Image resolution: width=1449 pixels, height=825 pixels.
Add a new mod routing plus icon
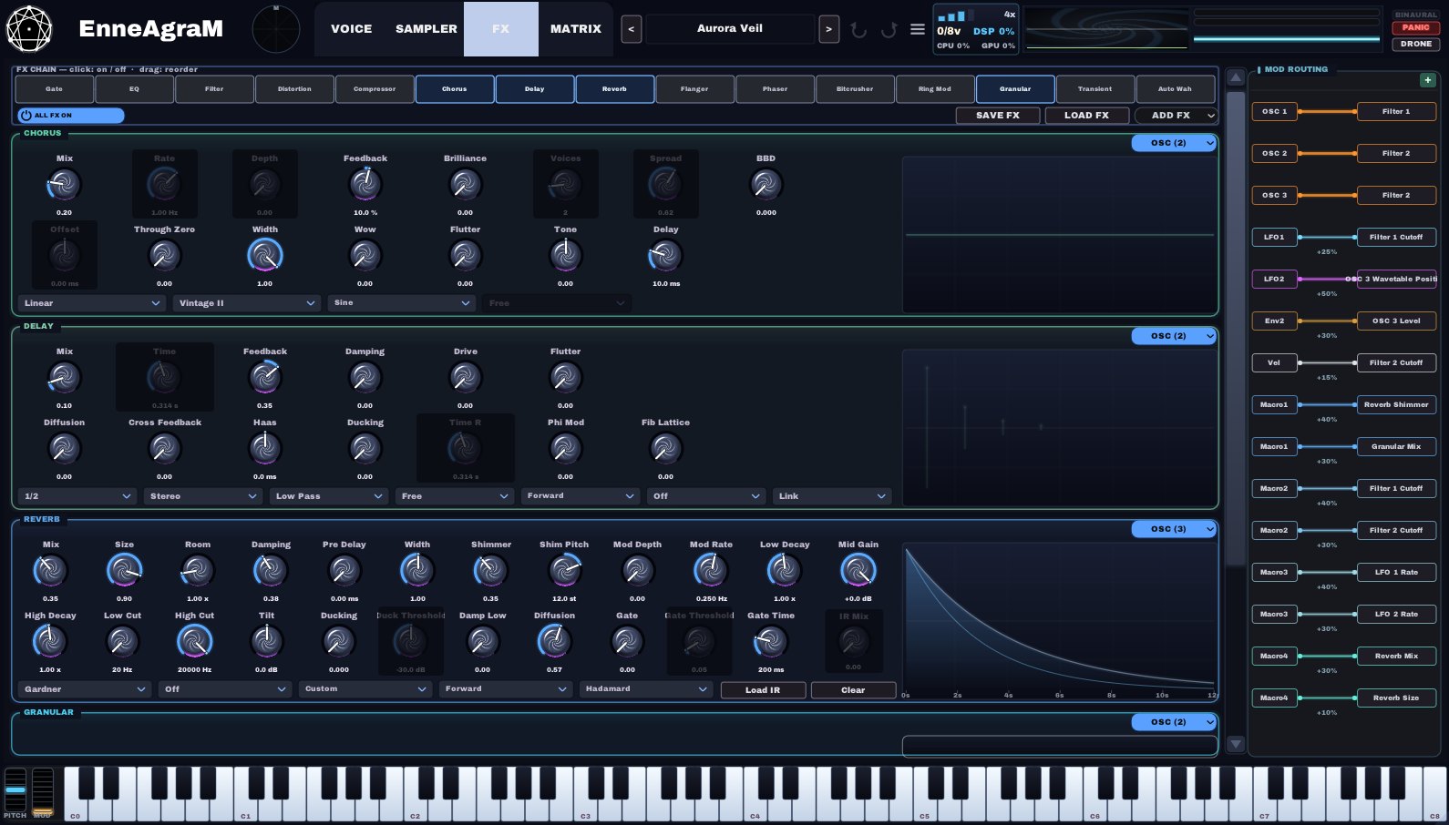[x=1427, y=80]
